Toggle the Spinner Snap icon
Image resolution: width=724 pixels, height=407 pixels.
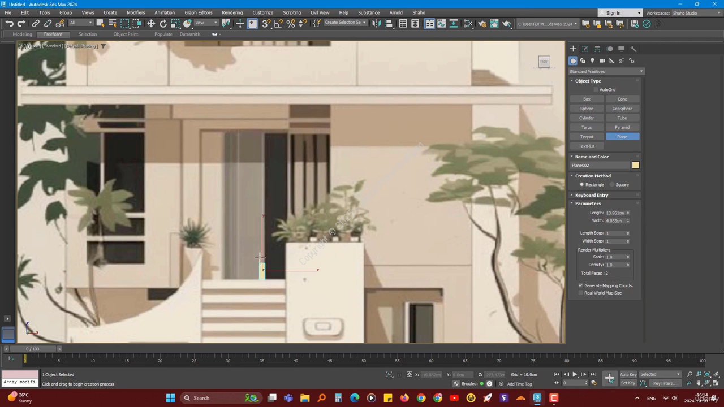303,24
